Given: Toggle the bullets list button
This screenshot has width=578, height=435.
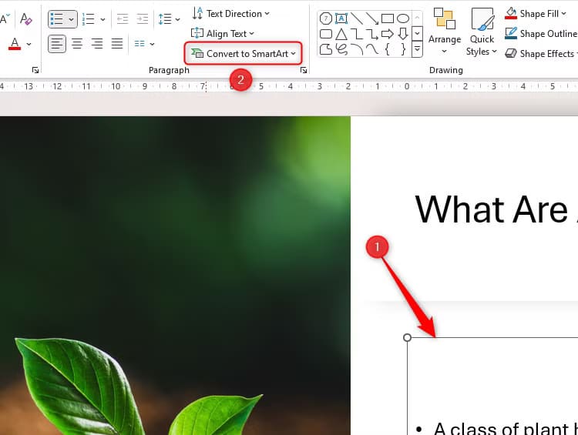Looking at the screenshot, I should pos(56,18).
